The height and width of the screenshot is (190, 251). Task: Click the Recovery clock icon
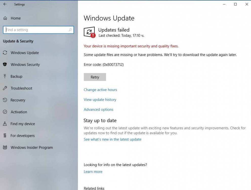5,100
